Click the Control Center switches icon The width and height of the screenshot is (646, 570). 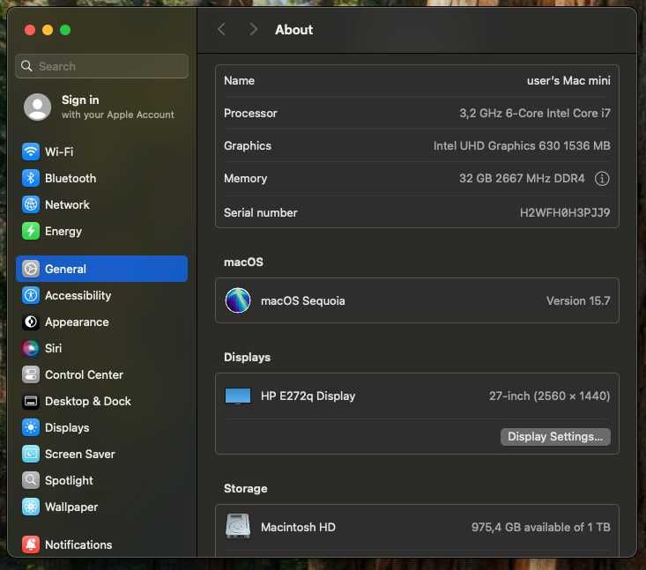(x=31, y=374)
